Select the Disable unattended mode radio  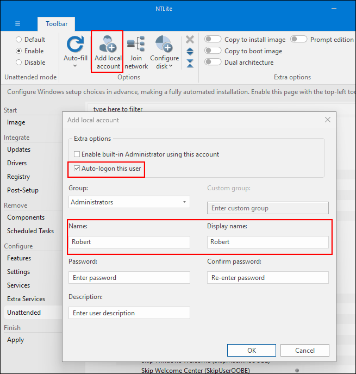click(19, 62)
